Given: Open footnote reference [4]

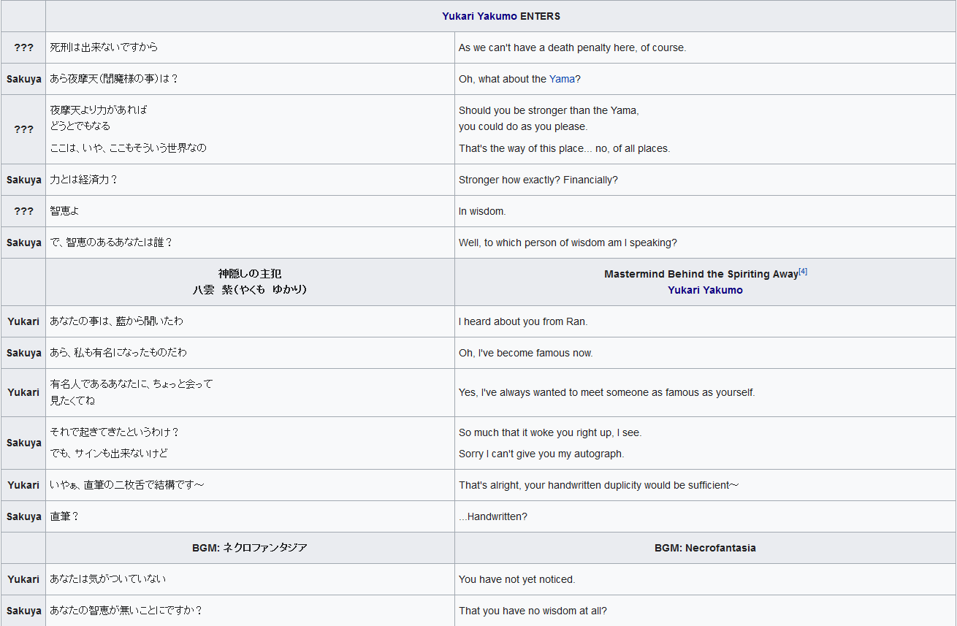Looking at the screenshot, I should click(803, 272).
